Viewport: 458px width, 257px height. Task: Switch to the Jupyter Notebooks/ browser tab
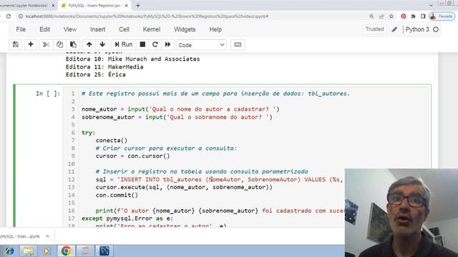coord(24,6)
